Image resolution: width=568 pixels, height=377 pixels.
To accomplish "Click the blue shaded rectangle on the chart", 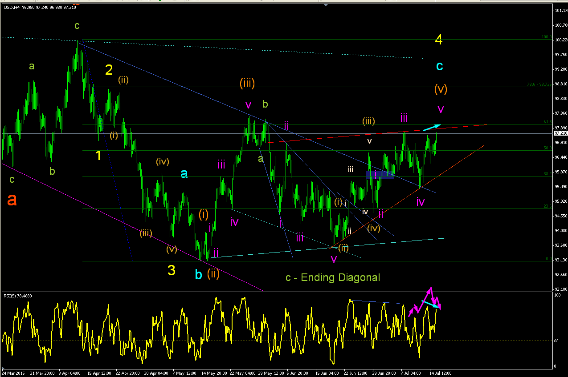I will click(x=380, y=175).
